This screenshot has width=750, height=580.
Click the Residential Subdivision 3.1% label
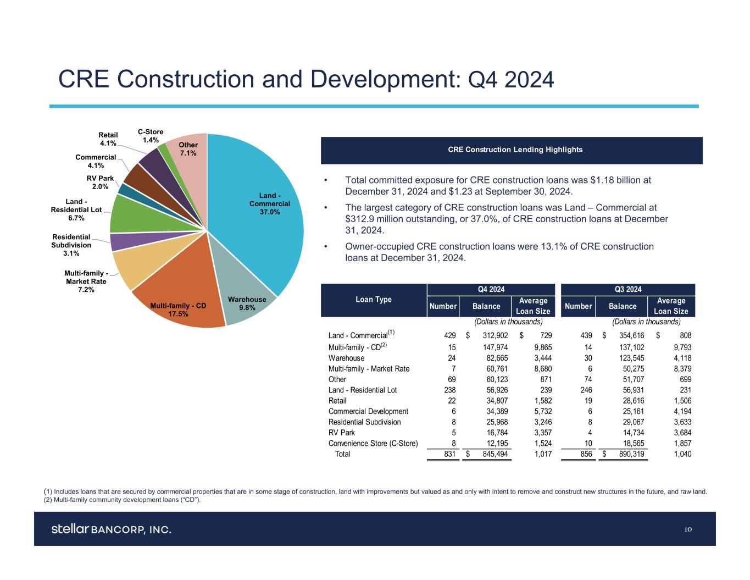tap(71, 245)
